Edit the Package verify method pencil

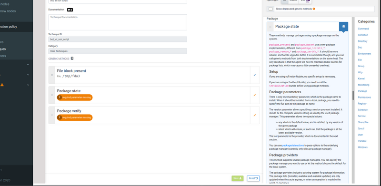pos(255,115)
